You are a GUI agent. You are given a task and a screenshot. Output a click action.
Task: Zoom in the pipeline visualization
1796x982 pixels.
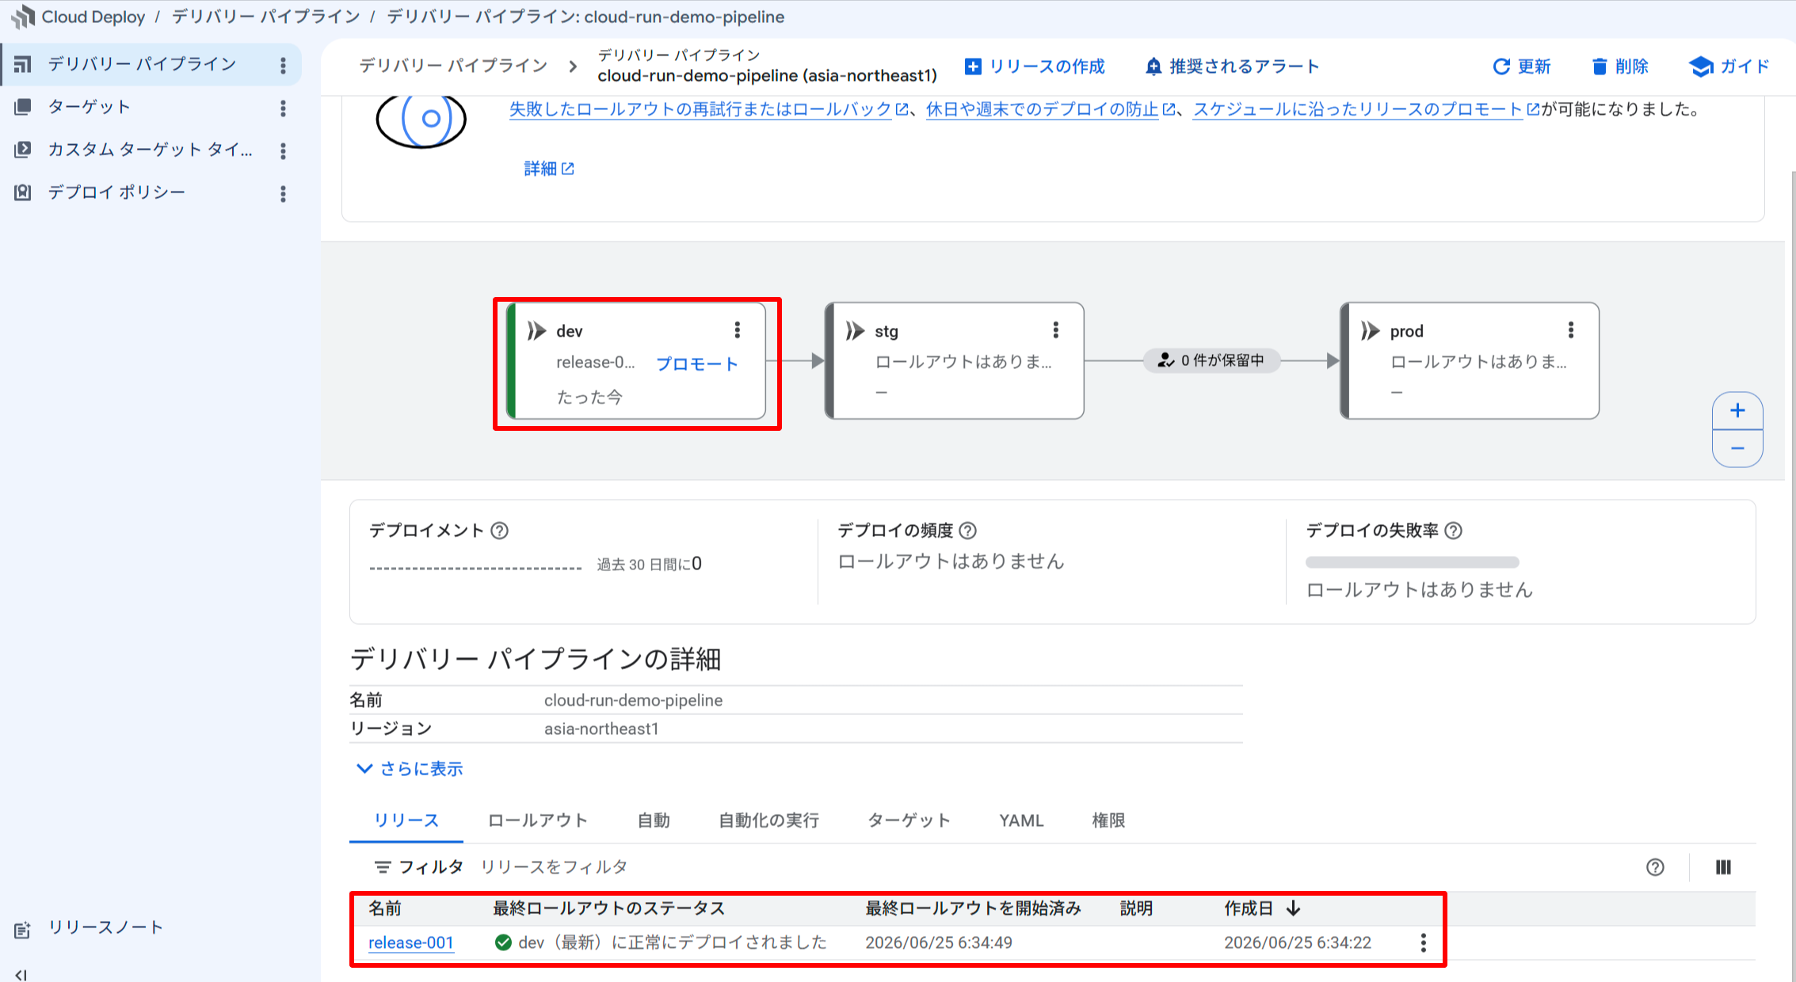(1737, 410)
